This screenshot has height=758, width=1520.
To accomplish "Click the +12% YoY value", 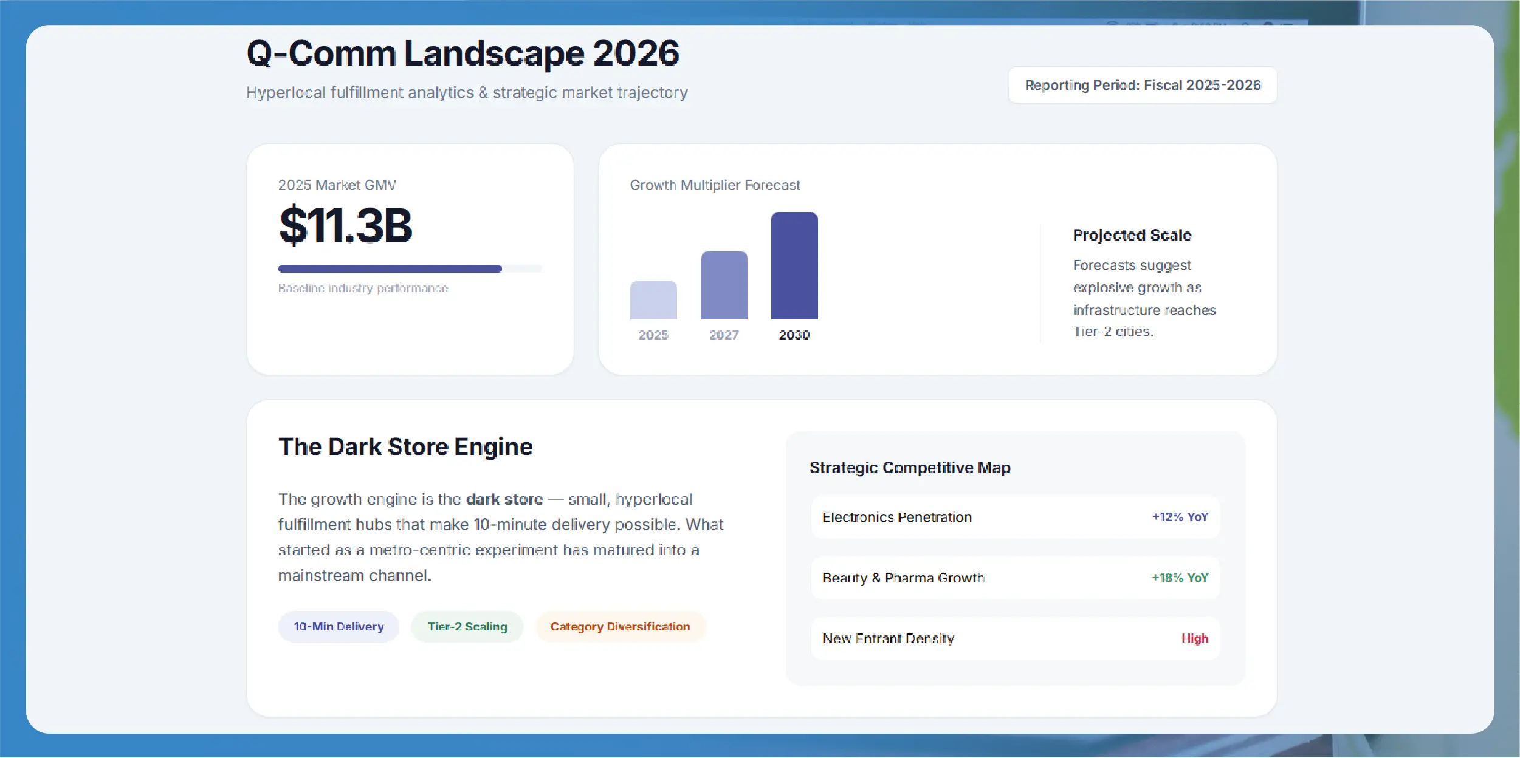I will [1180, 517].
